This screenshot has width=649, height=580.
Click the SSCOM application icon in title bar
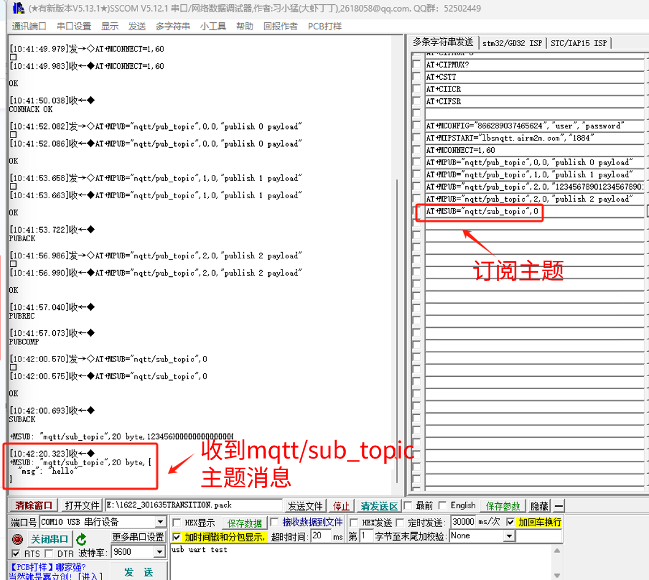click(x=18, y=8)
